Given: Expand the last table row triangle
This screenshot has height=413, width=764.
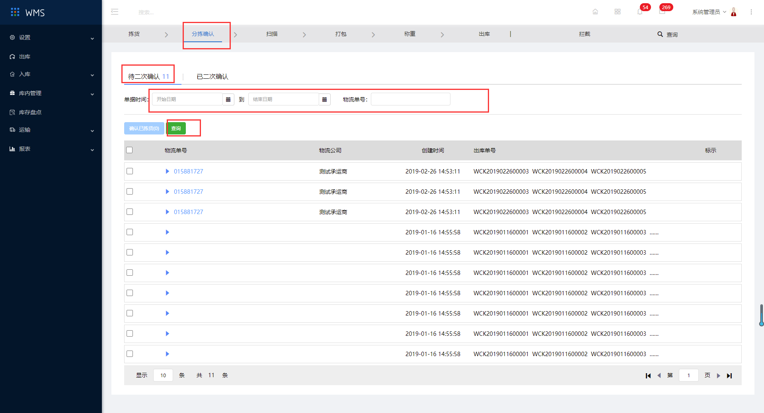Looking at the screenshot, I should (168, 354).
